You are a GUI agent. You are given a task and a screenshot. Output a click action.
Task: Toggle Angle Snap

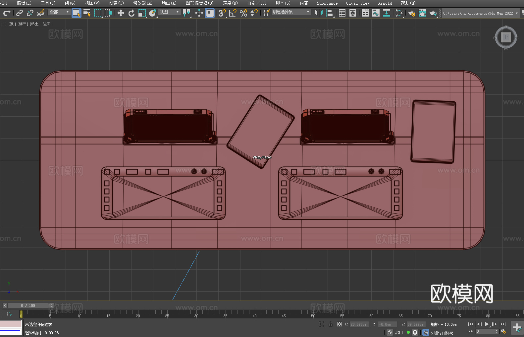pos(233,13)
